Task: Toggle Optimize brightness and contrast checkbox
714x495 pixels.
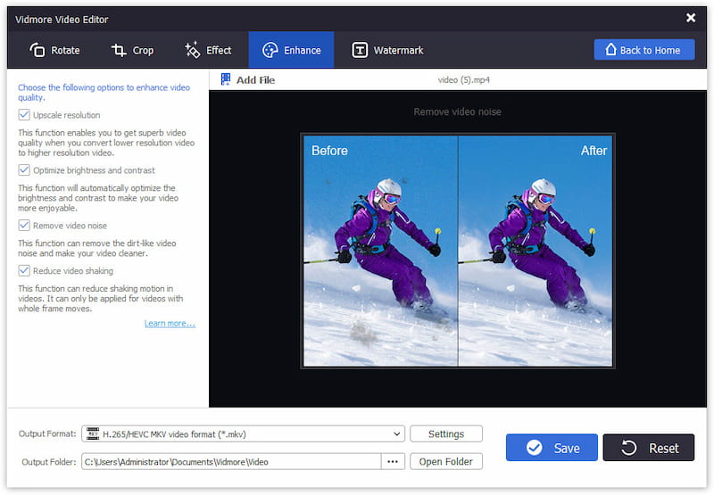Action: coord(24,169)
